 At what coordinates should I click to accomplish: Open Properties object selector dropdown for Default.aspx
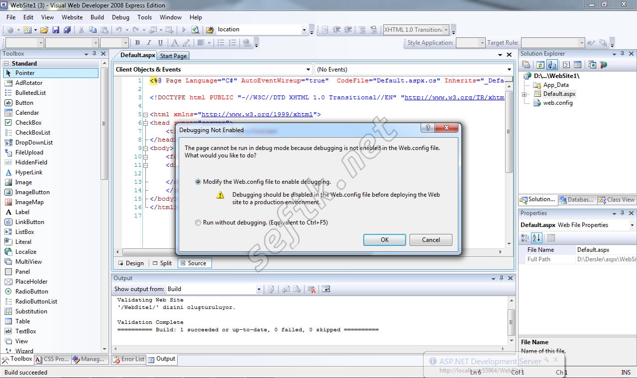(x=632, y=225)
